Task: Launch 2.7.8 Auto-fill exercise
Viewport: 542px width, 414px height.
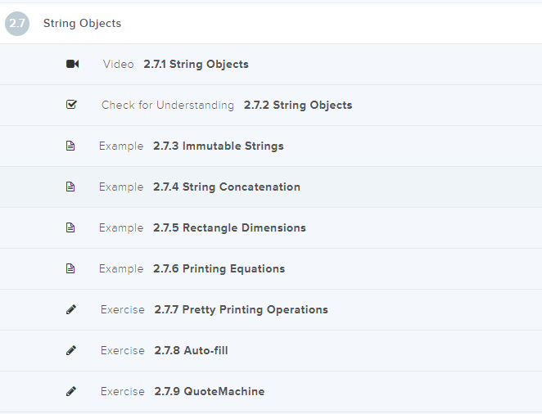Action: [191, 350]
